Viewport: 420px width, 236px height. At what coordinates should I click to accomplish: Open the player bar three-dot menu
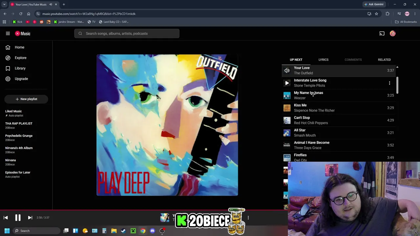248,218
